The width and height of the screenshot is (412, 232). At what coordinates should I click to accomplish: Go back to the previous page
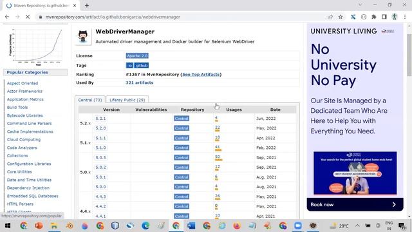7,17
